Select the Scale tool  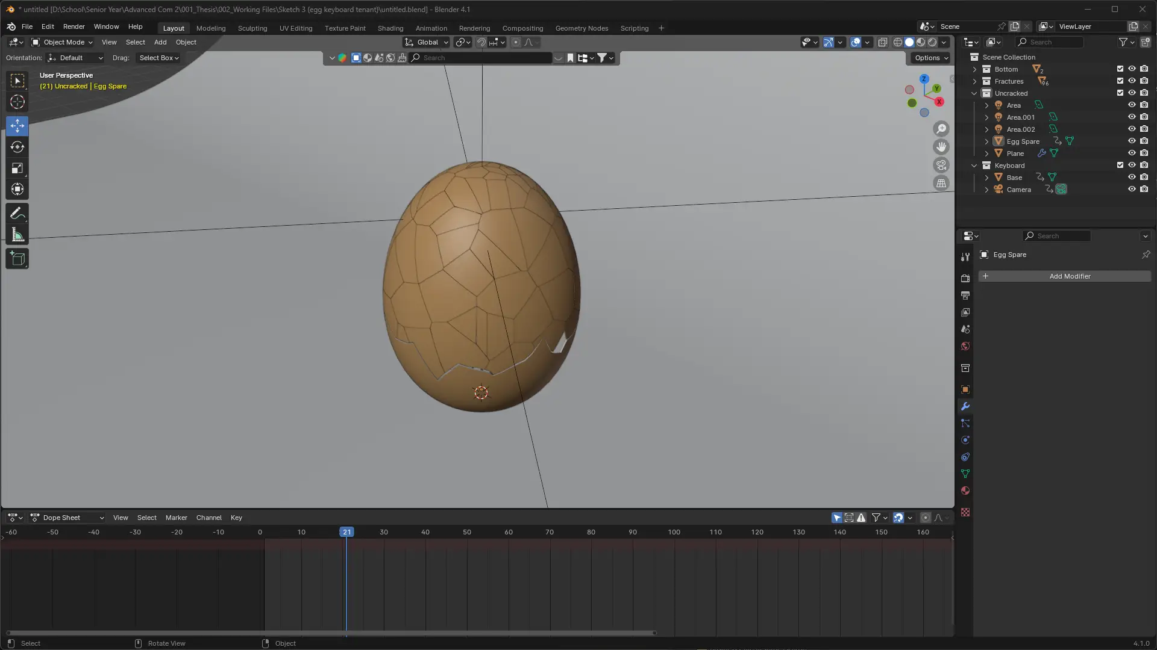point(17,169)
